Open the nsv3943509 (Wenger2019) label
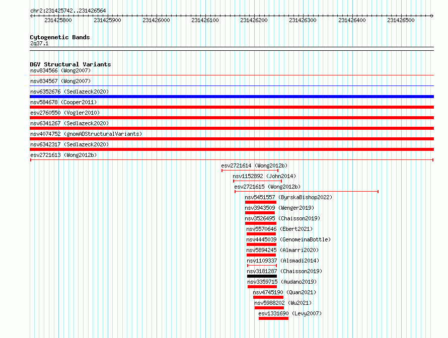This screenshot has height=338, width=448. (279, 208)
